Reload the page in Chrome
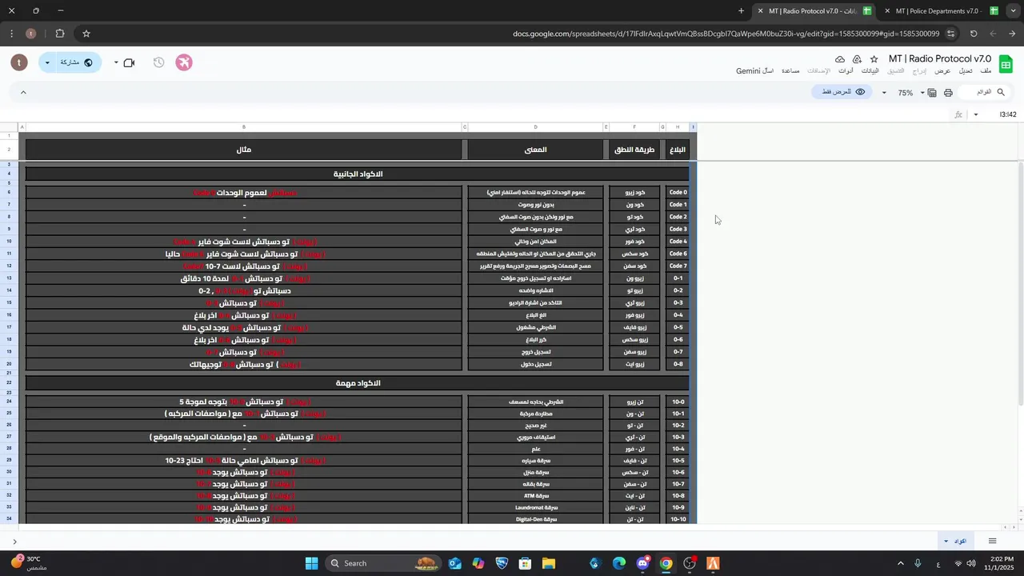 tap(974, 34)
